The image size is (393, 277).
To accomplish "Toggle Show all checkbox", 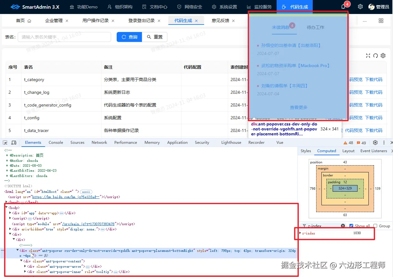I will pyautogui.click(x=351, y=226).
